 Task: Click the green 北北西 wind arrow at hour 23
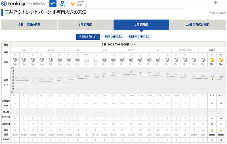tap(212, 130)
